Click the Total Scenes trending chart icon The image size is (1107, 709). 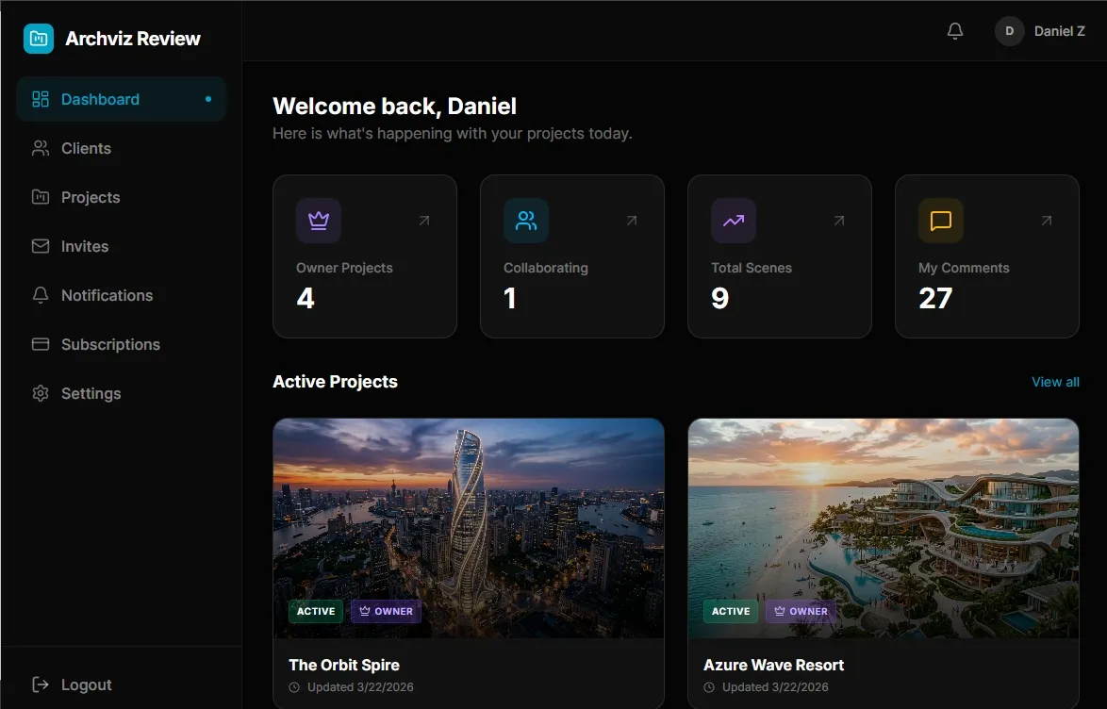pyautogui.click(x=733, y=220)
